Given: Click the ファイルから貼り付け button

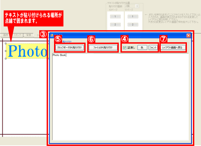Looking at the screenshot, I should coord(103,48).
